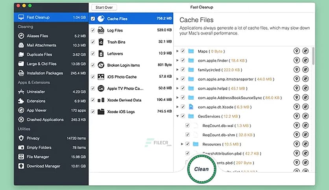Select Leftovers category icon

pos(101,53)
